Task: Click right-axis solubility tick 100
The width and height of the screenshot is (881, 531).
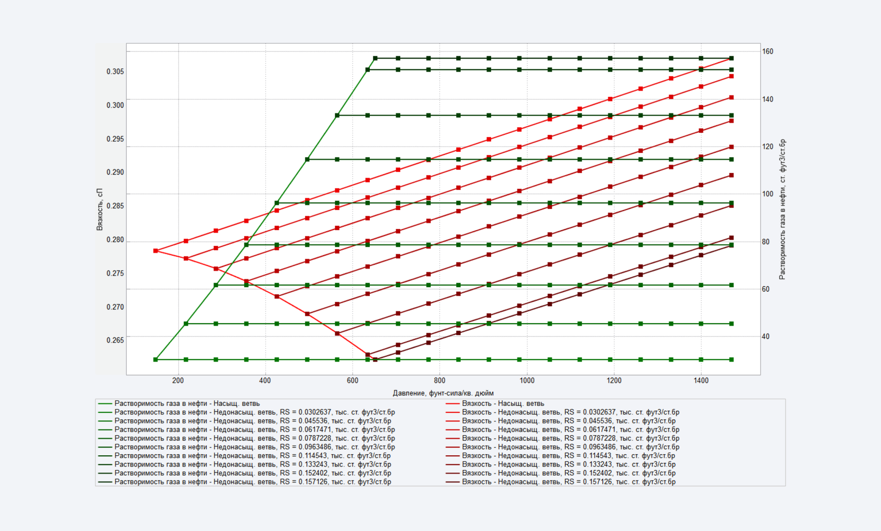Action: [x=767, y=194]
